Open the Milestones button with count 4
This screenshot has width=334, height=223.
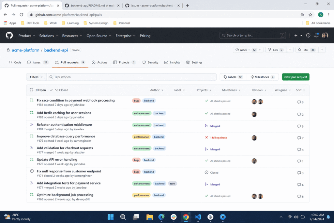tap(263, 77)
